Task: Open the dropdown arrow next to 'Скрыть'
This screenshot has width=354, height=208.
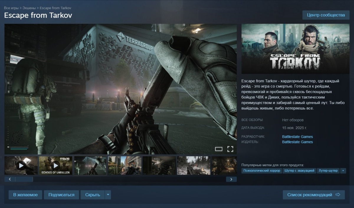Action: coord(108,195)
